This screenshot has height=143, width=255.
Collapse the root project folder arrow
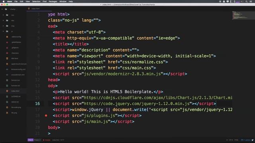pos(2,9)
